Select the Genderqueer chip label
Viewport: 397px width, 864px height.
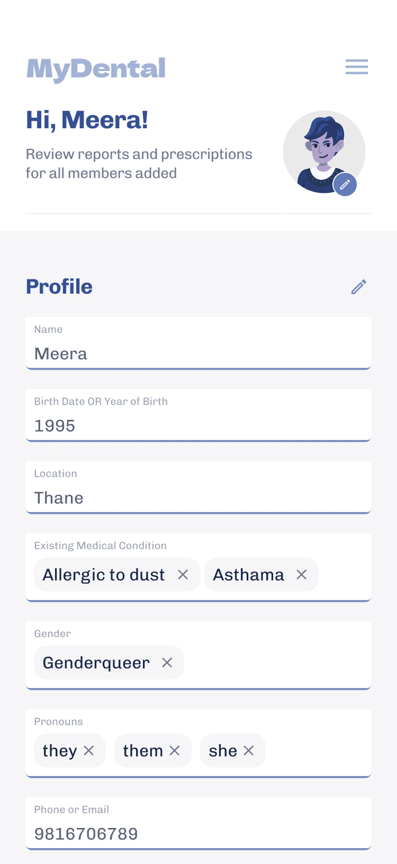coord(96,663)
